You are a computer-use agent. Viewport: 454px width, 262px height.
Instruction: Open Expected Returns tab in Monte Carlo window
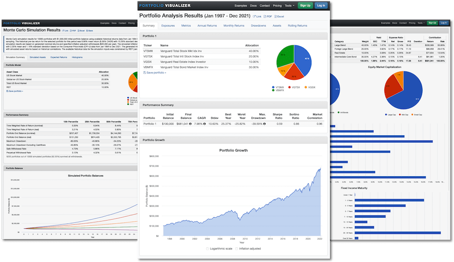click(59, 57)
